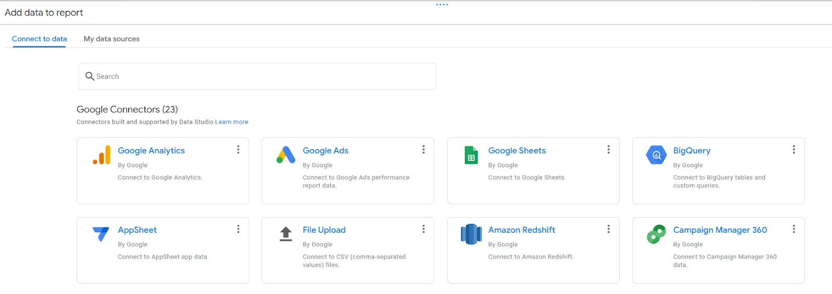Click the Amazon Redshift connector icon

pyautogui.click(x=471, y=234)
